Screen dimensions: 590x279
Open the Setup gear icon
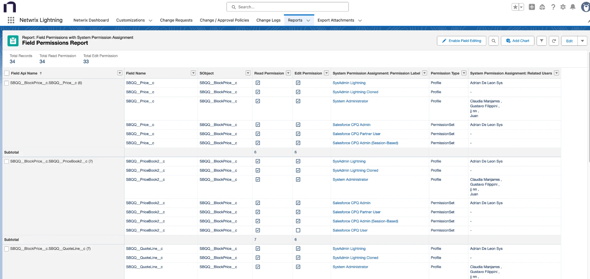tap(563, 7)
